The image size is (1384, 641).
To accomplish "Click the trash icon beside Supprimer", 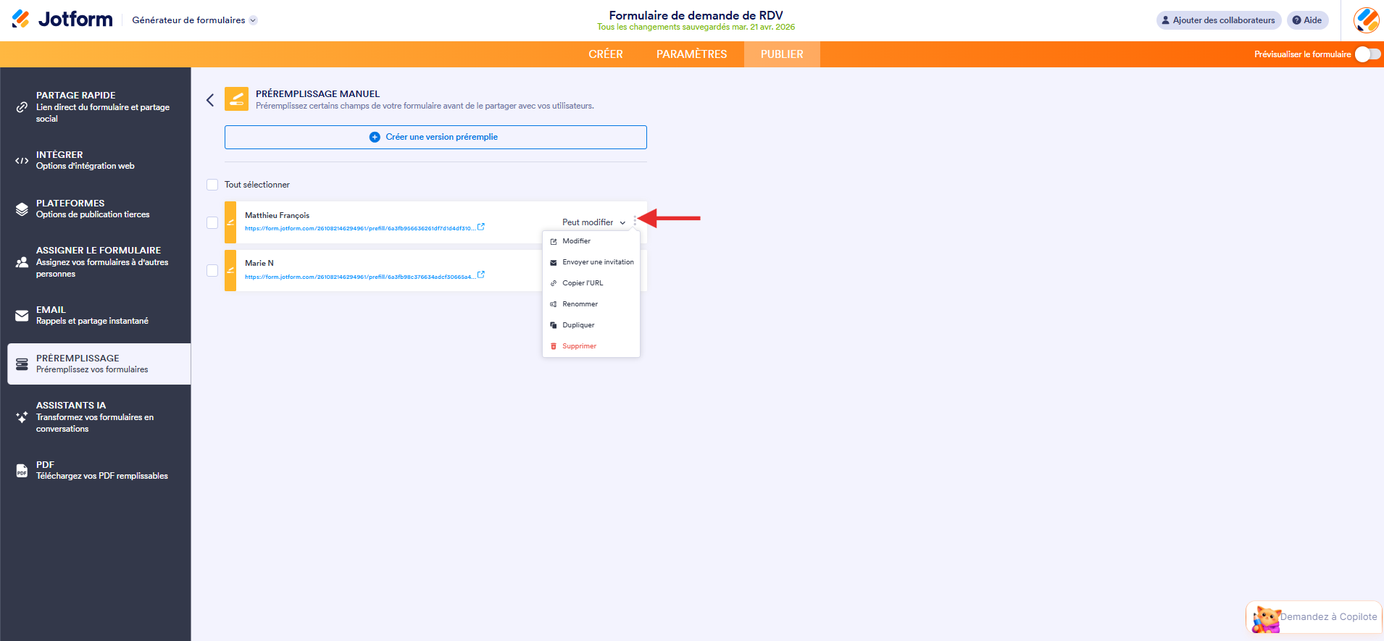I will click(554, 346).
